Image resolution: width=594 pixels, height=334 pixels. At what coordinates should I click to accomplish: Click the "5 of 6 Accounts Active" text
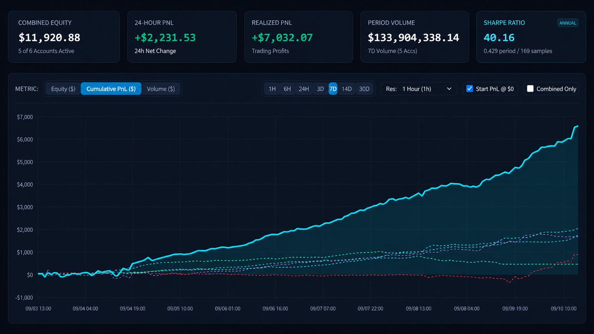point(46,51)
